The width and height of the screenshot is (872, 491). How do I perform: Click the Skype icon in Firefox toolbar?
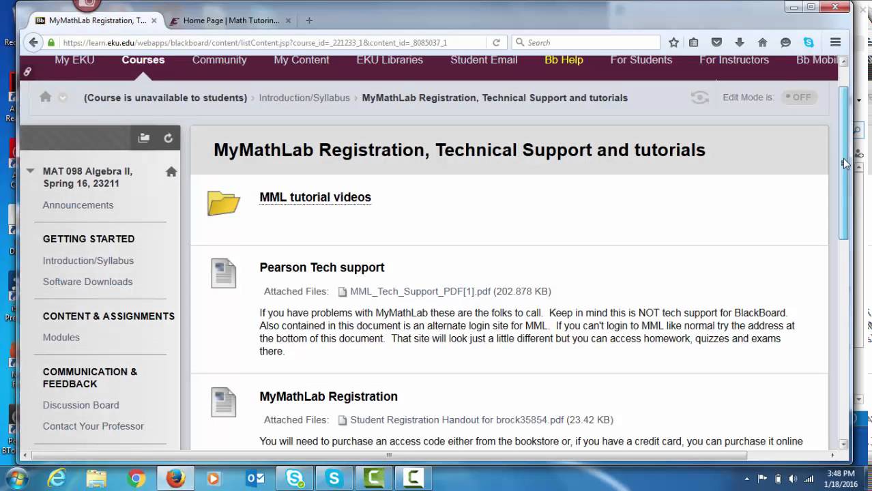809,42
